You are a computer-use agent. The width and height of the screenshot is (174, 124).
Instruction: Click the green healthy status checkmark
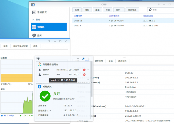coord(45,96)
